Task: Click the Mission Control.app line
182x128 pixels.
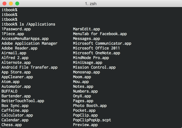Action: pyautogui.click(x=94, y=67)
